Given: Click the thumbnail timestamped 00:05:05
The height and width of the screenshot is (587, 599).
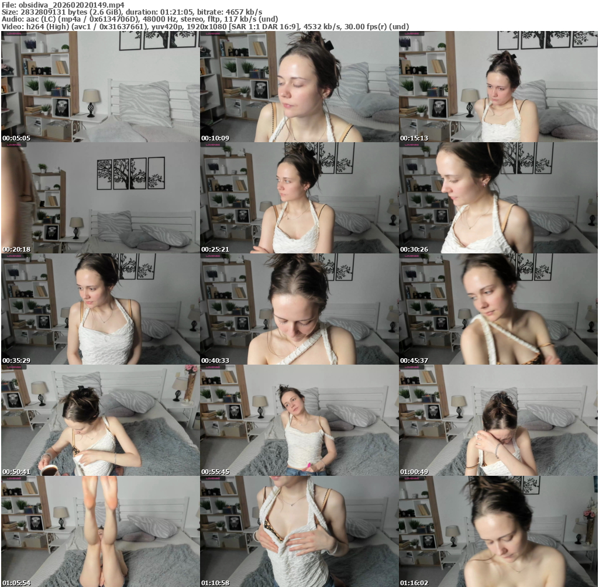Looking at the screenshot, I should pyautogui.click(x=100, y=87).
